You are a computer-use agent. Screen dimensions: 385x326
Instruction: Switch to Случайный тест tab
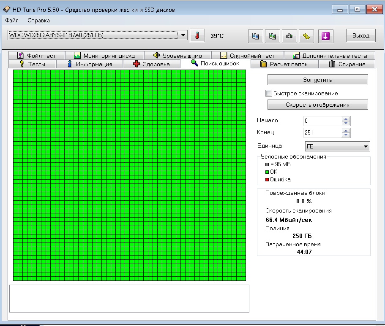tap(247, 55)
